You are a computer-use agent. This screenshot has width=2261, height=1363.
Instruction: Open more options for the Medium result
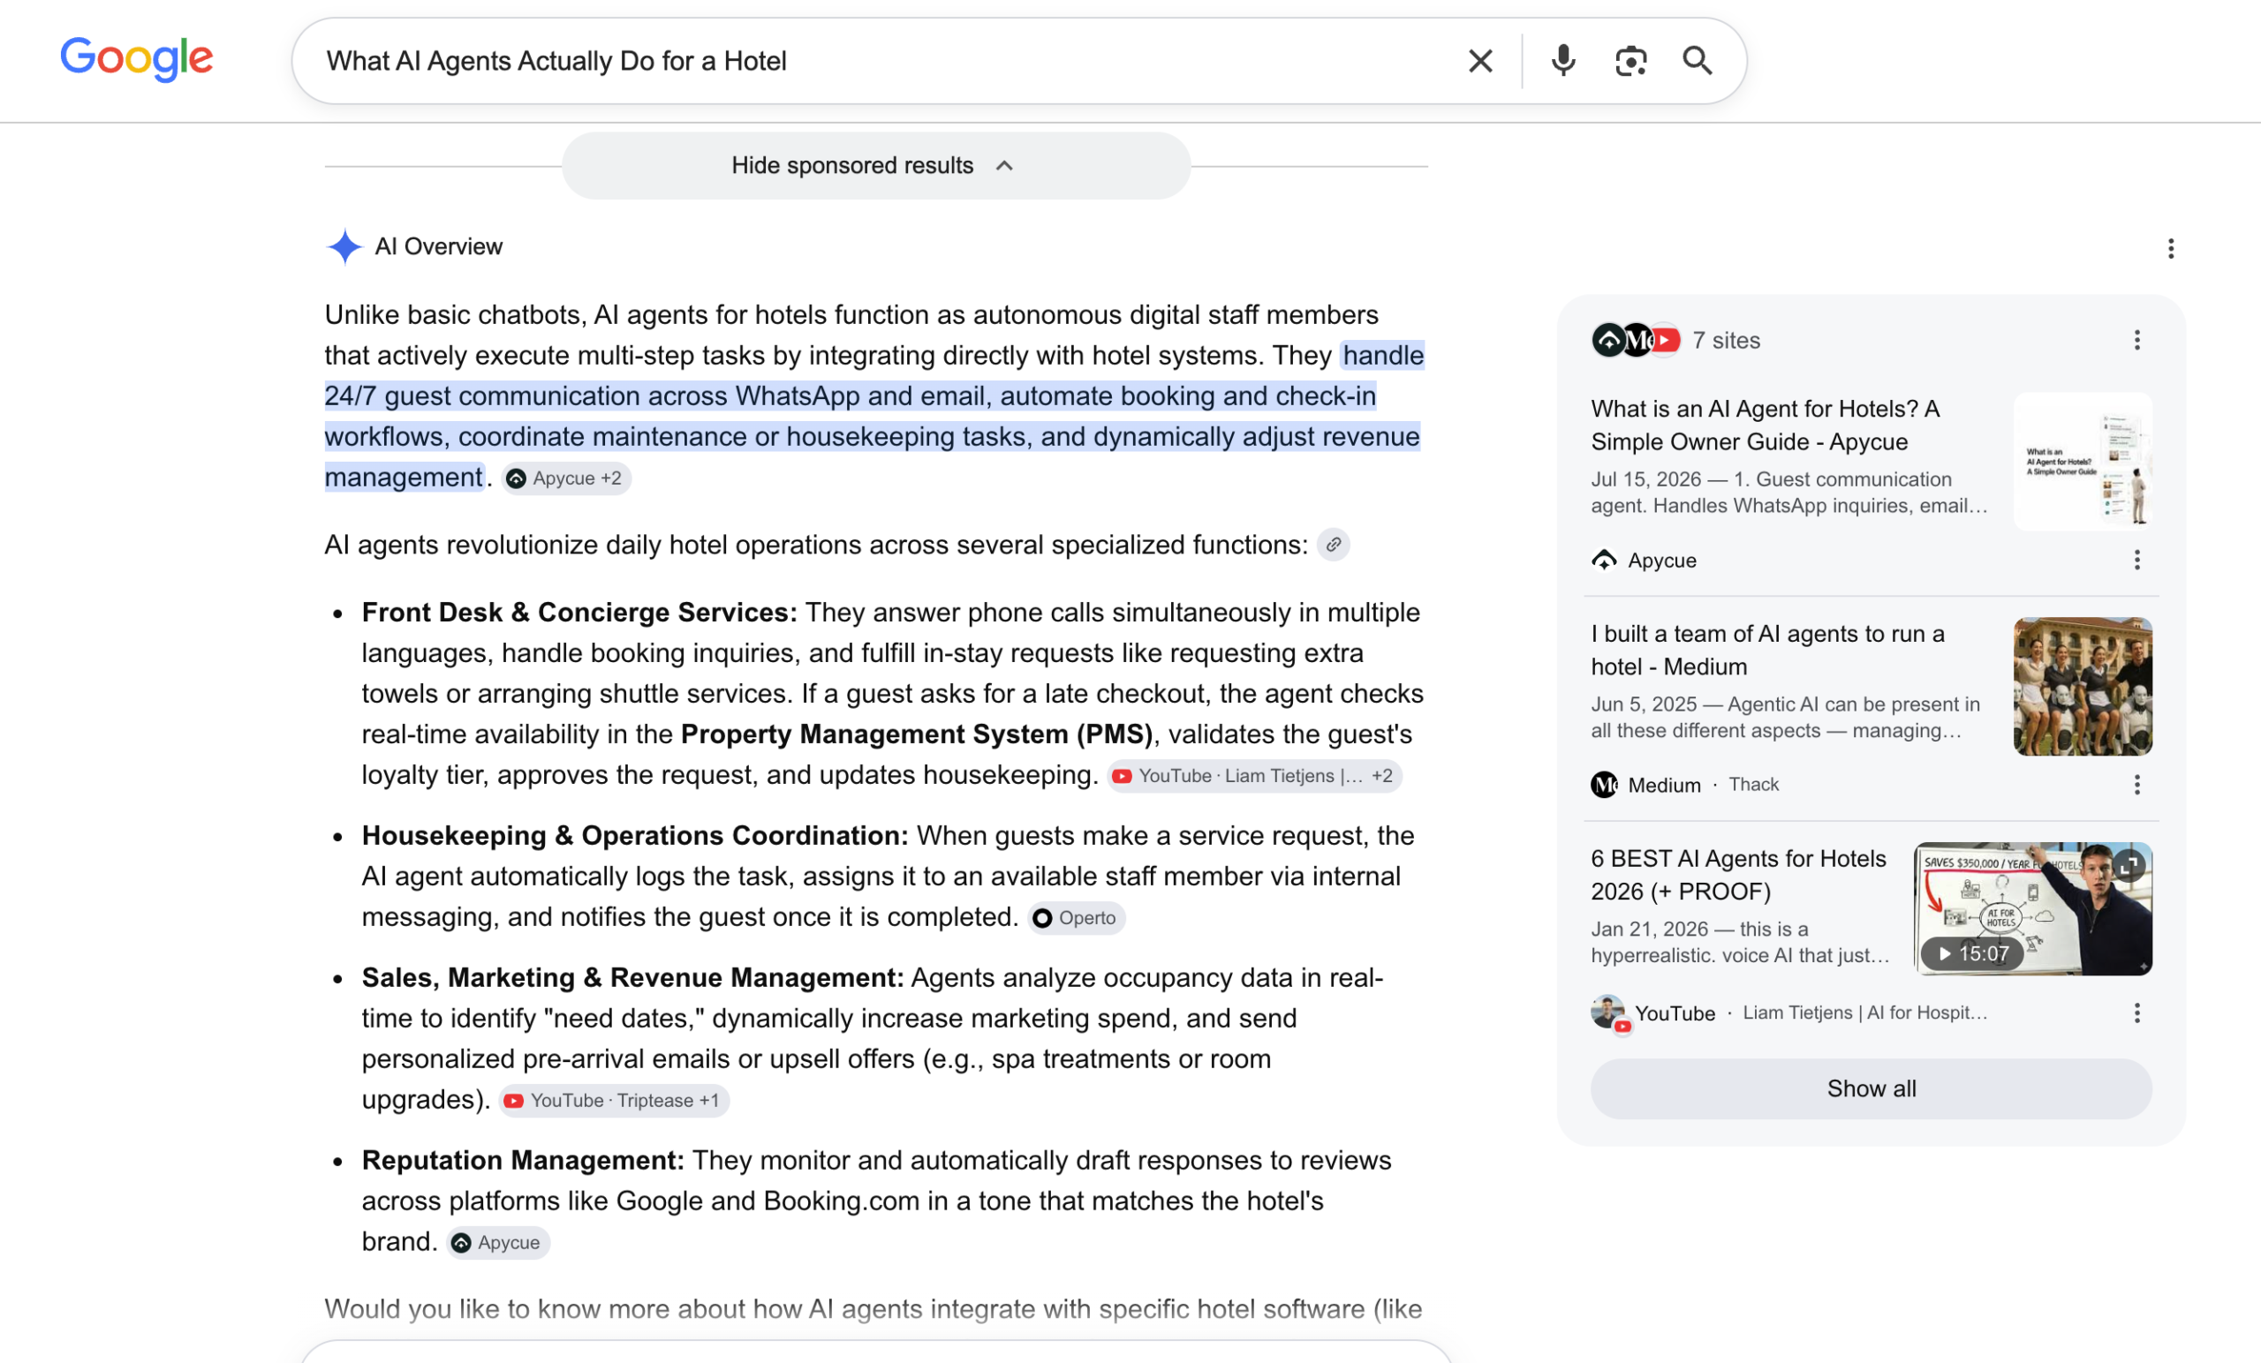[x=2137, y=785]
